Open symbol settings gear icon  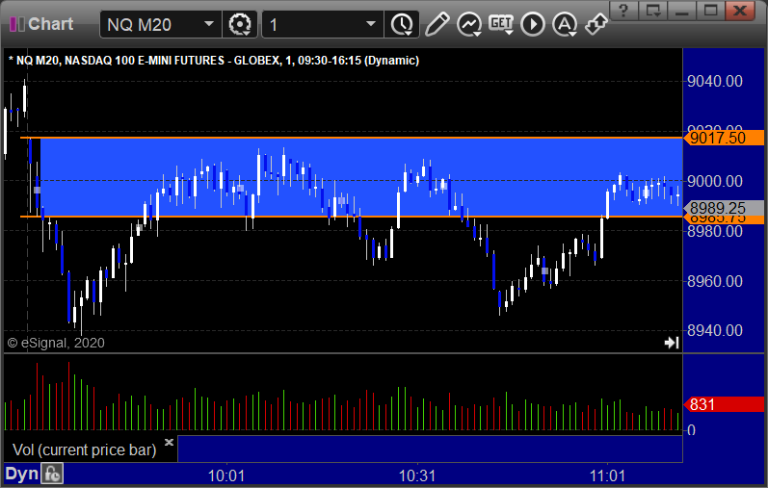coord(240,24)
